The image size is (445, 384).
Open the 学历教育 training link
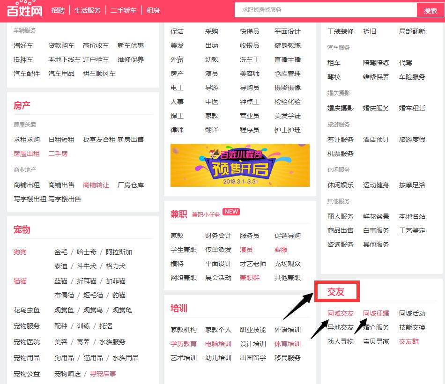tap(184, 344)
